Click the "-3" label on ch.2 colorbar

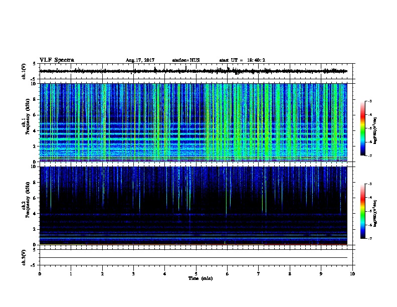(369, 184)
